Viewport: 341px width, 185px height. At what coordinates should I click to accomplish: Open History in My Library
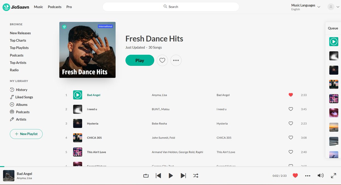(x=18, y=90)
